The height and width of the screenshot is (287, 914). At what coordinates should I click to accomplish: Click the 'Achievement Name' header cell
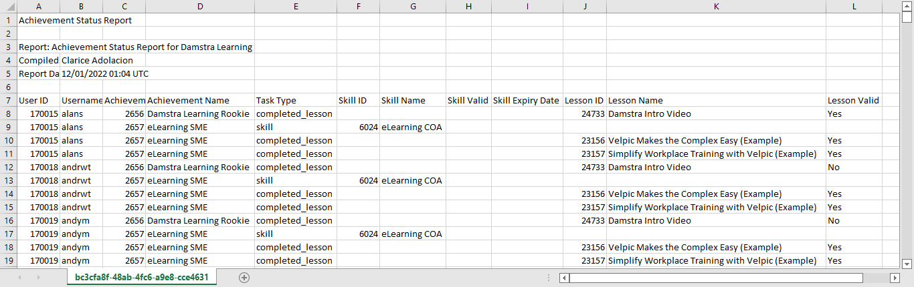point(200,100)
